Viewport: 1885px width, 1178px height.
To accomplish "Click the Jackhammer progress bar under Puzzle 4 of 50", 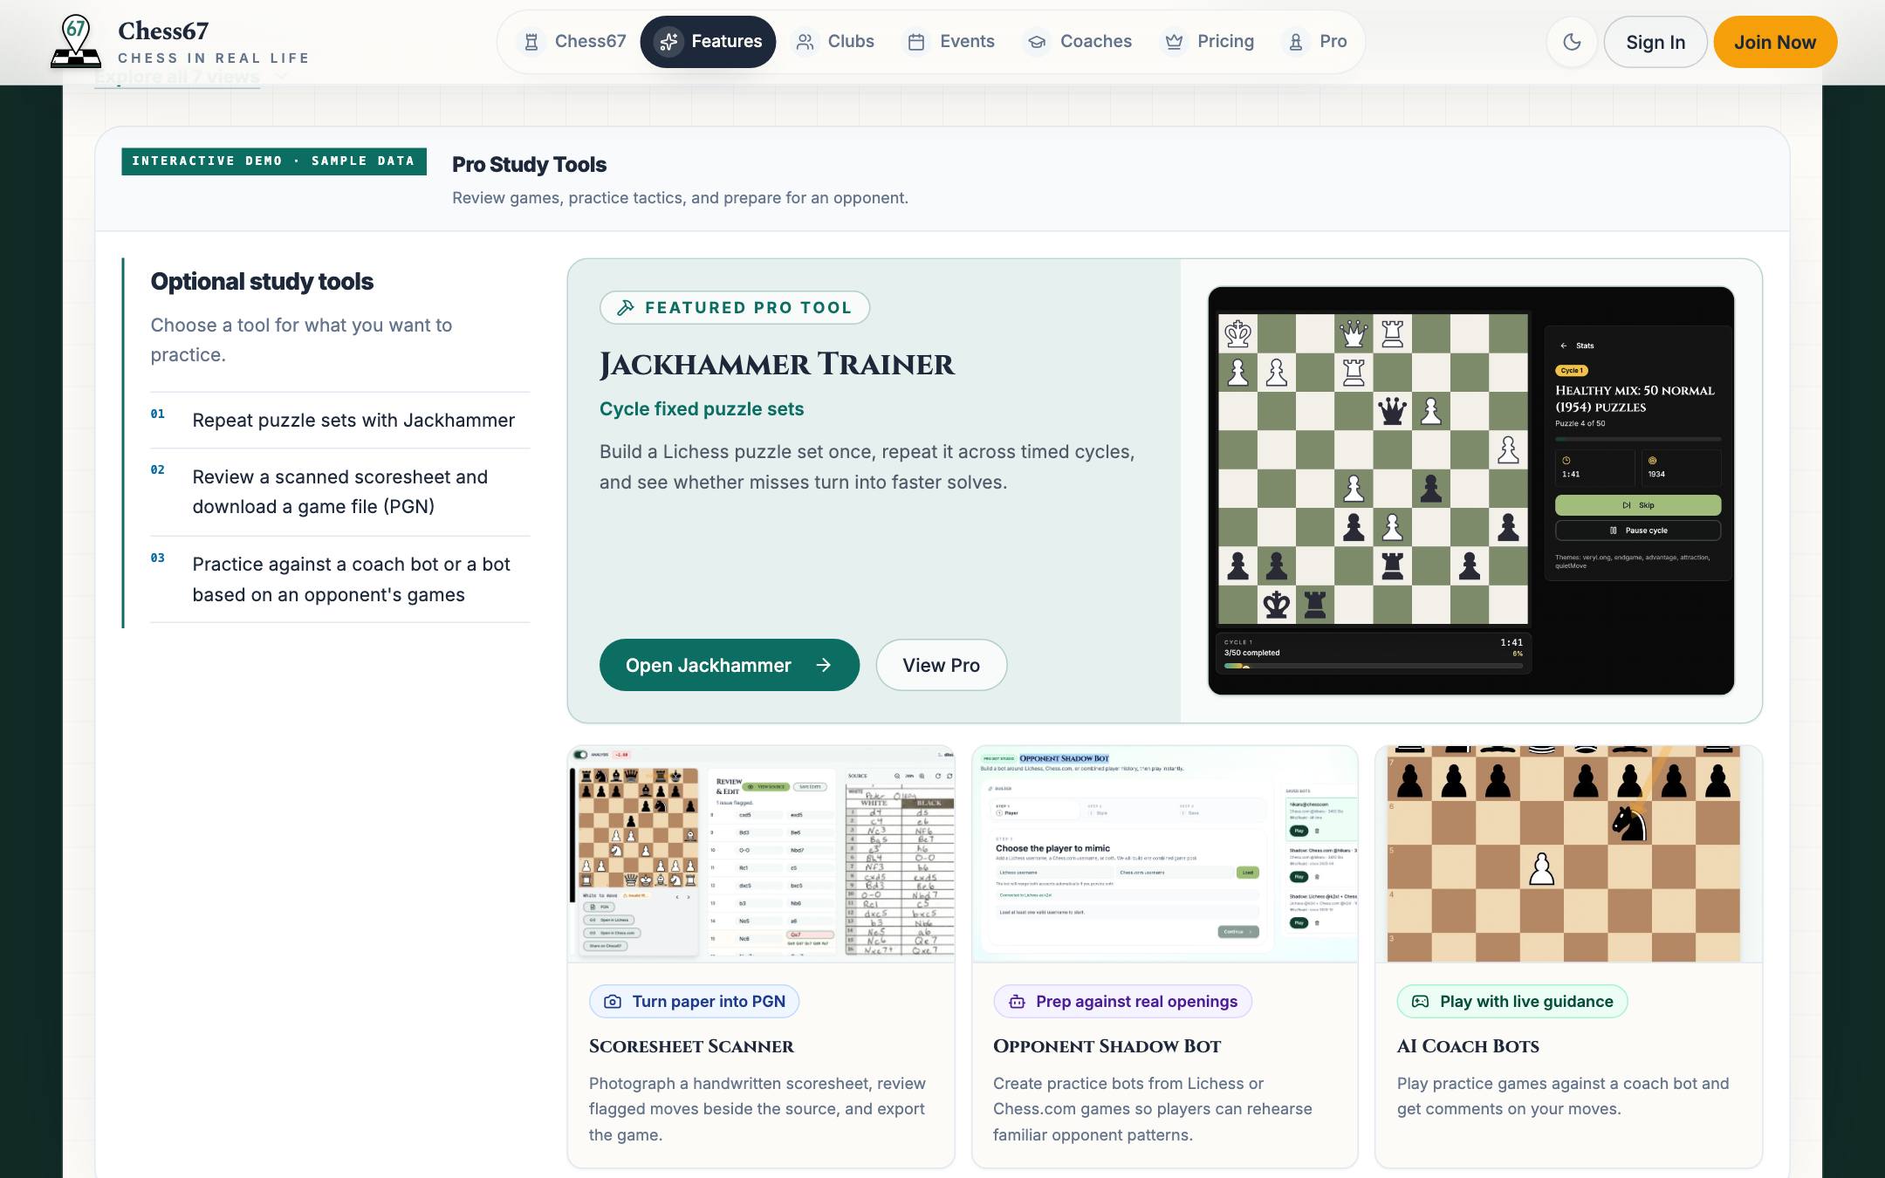I will [1637, 439].
